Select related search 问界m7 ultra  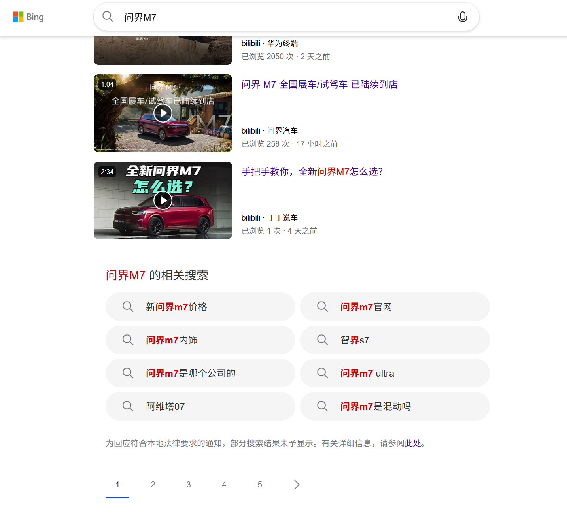[395, 373]
